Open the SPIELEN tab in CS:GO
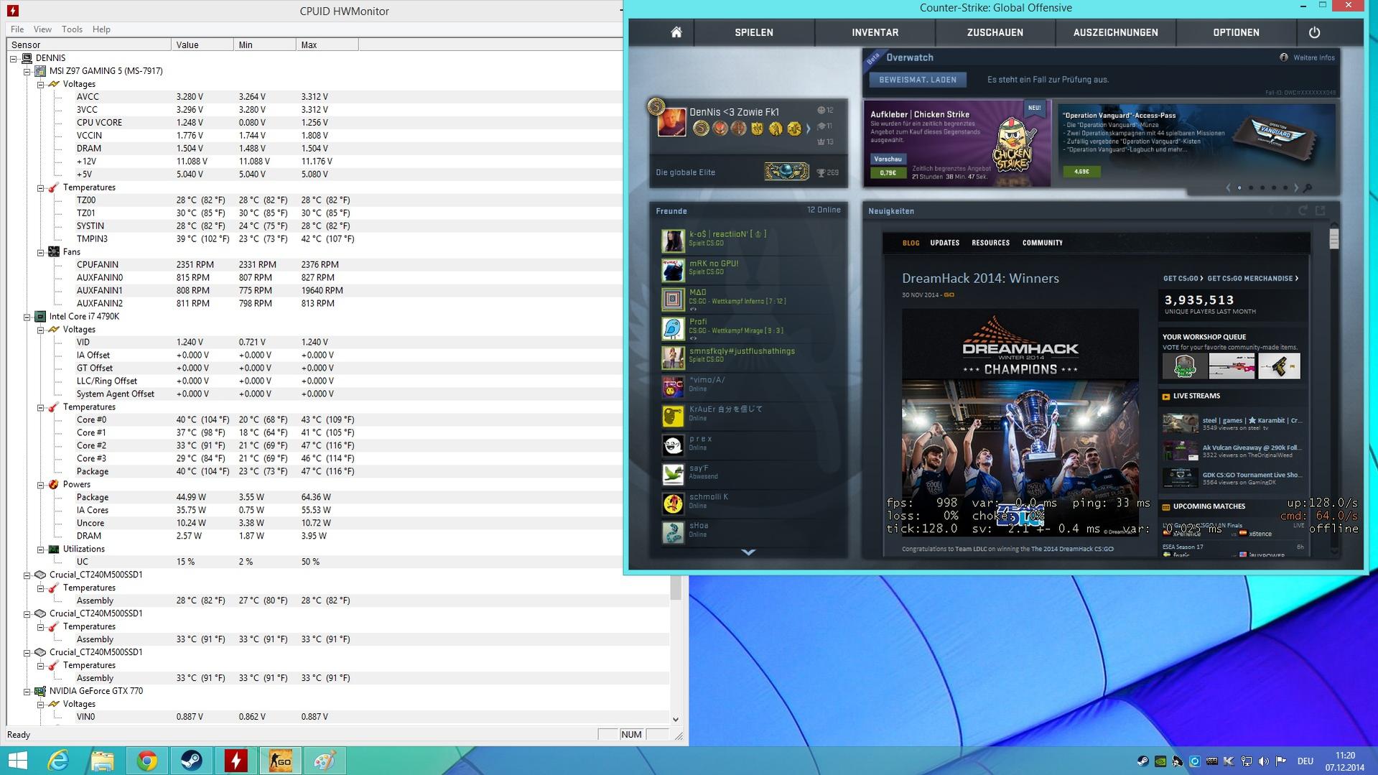The height and width of the screenshot is (775, 1378). coord(754,32)
